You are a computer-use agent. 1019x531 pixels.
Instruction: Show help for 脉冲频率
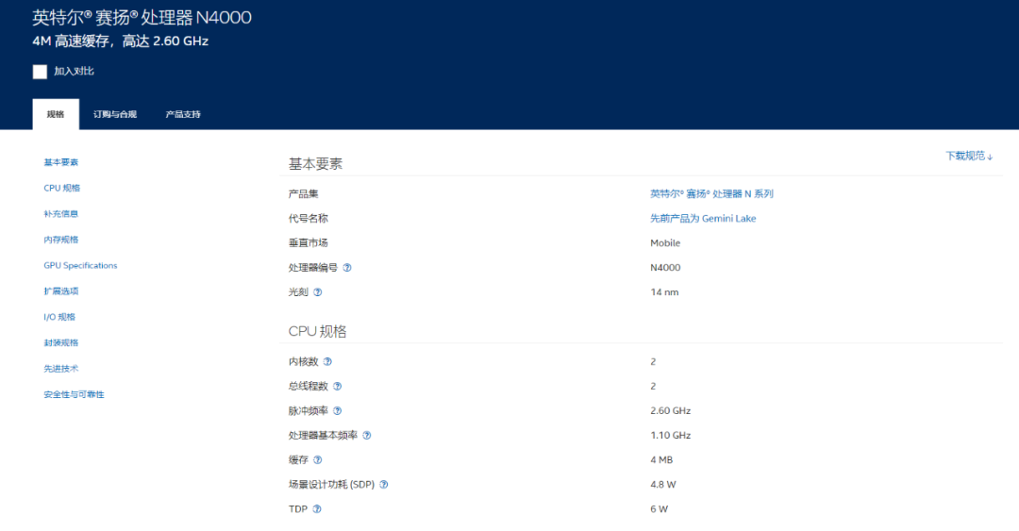coord(337,411)
